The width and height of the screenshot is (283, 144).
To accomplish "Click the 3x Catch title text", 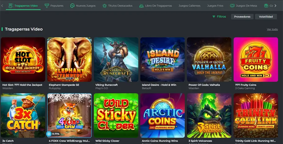I will point(8,141).
